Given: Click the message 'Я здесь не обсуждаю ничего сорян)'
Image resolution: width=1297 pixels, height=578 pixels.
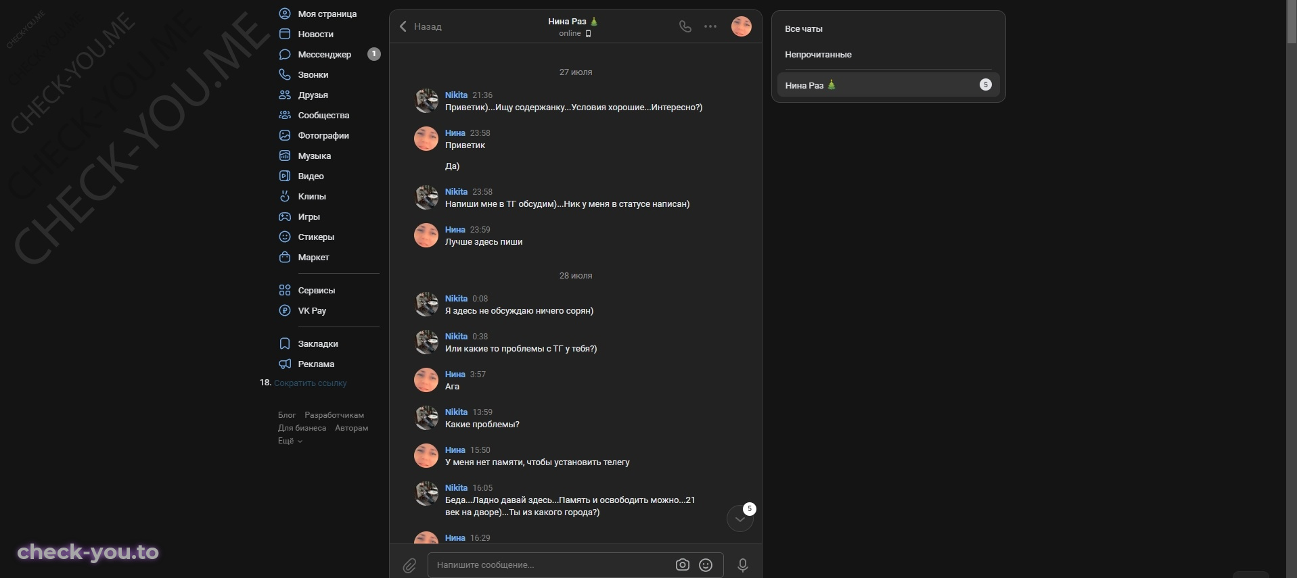Looking at the screenshot, I should click(519, 311).
